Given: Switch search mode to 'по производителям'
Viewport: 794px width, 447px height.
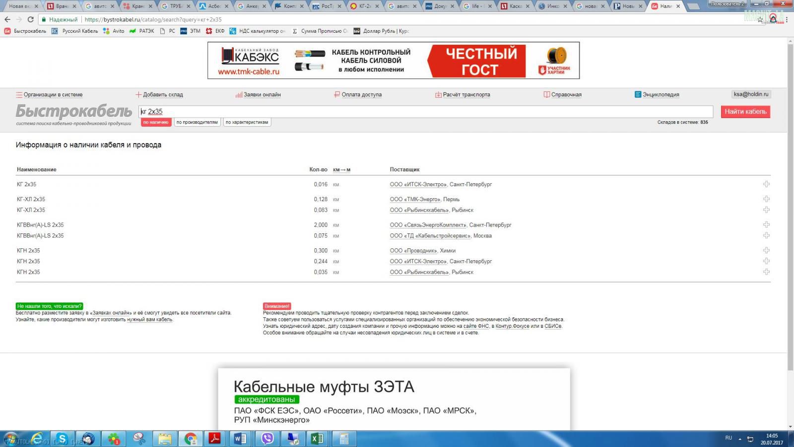Looking at the screenshot, I should tap(197, 122).
